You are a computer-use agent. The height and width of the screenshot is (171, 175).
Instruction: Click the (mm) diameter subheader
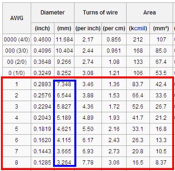pyautogui.click(x=64, y=28)
